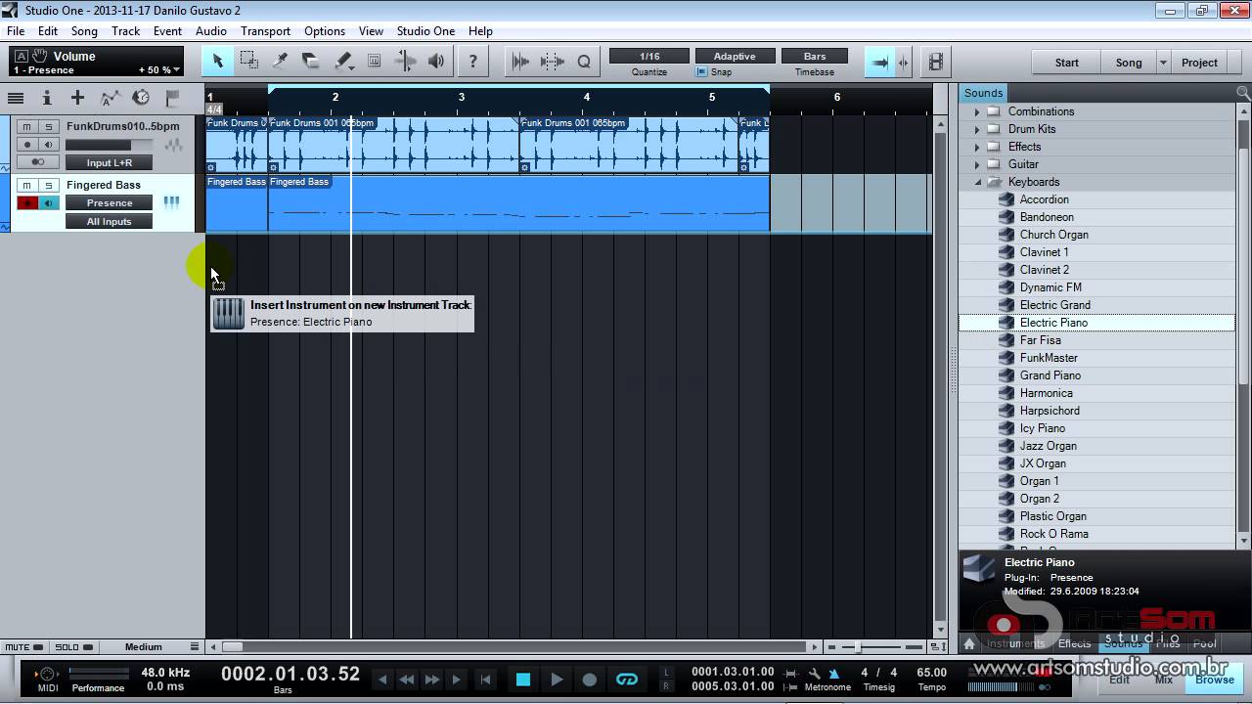Toggle the Snap checkbox
The image size is (1252, 704).
pyautogui.click(x=701, y=72)
